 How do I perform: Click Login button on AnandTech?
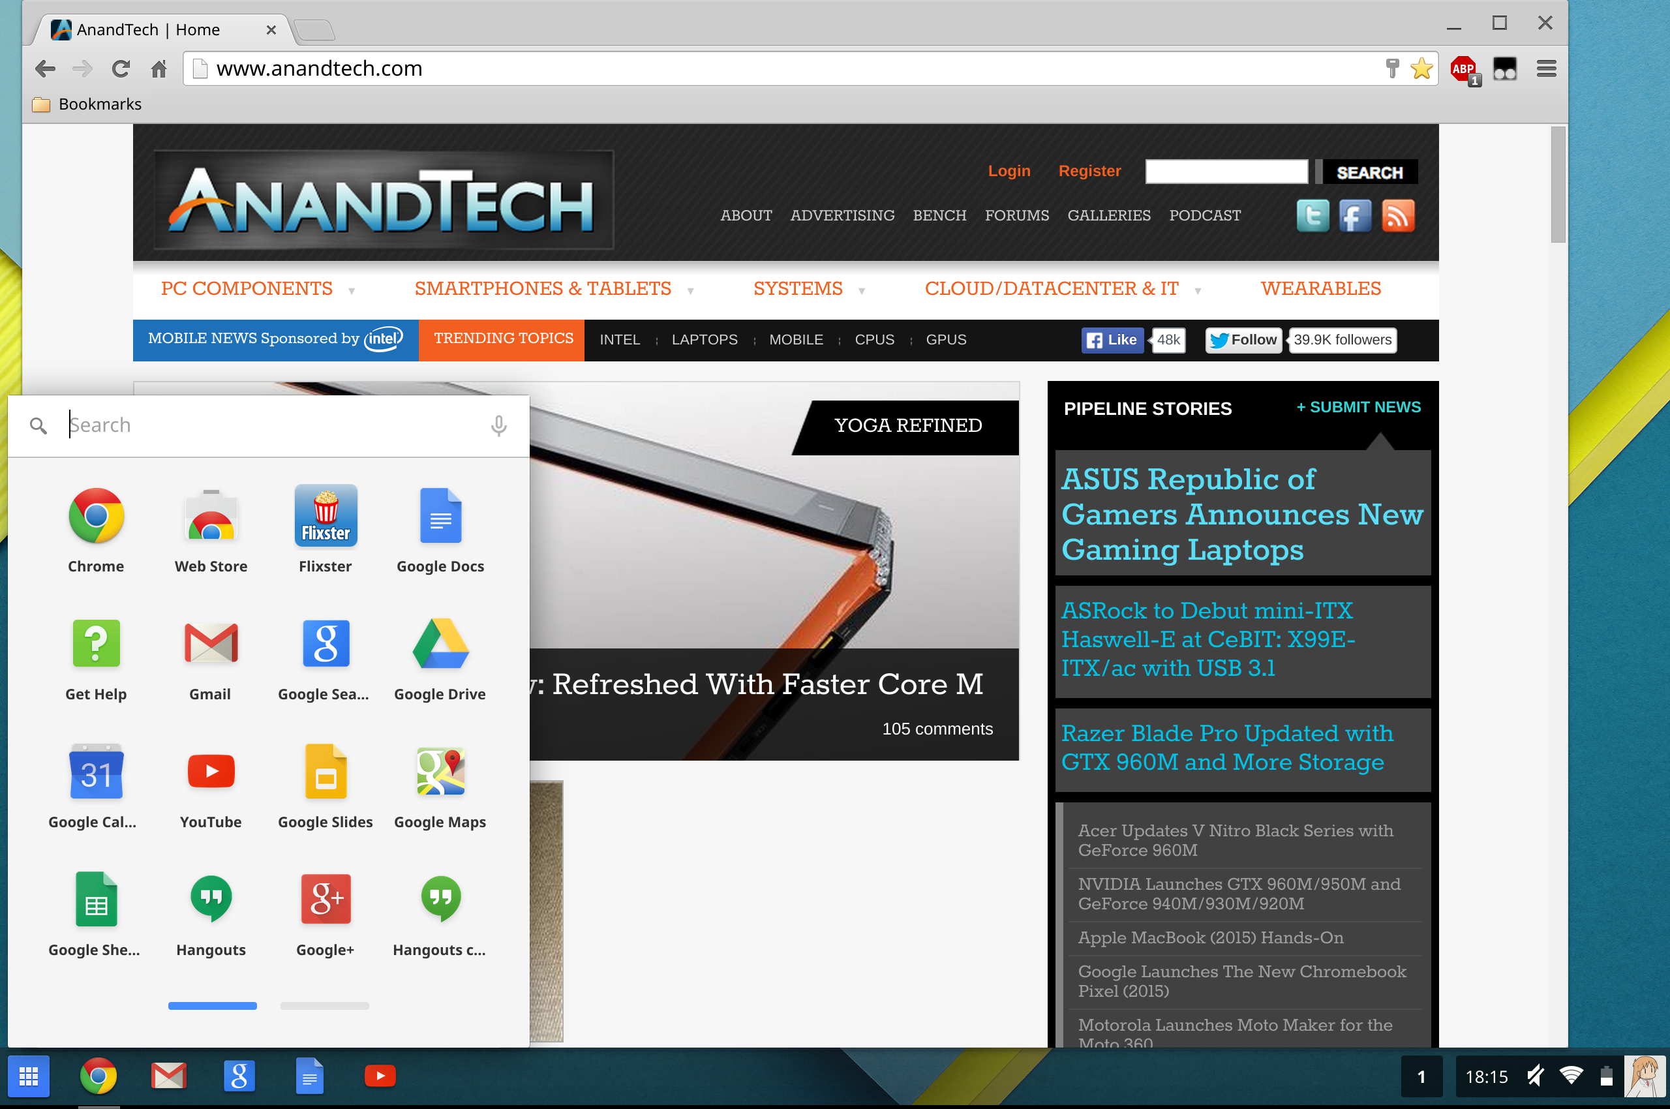pyautogui.click(x=1009, y=171)
